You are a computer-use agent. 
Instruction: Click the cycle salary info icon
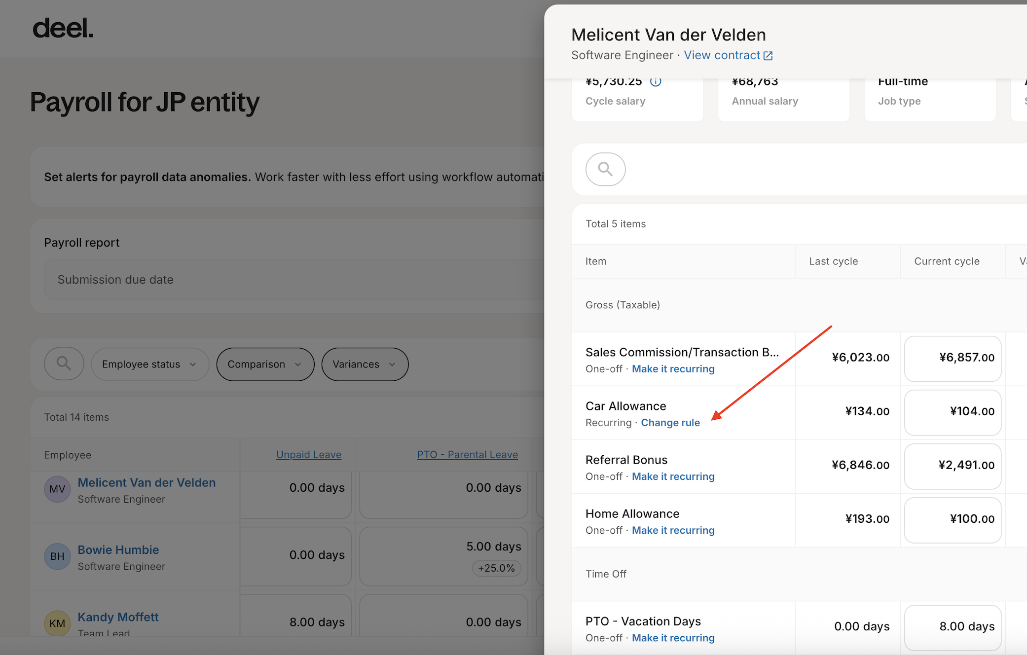(x=655, y=82)
